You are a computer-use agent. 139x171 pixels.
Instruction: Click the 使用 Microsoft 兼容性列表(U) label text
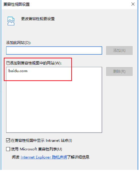[37, 149]
